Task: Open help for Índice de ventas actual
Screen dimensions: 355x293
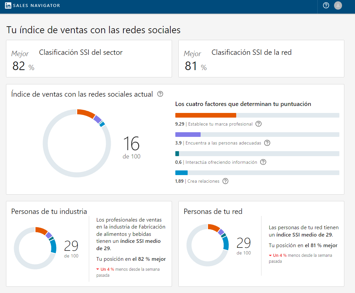Action: [x=160, y=94]
